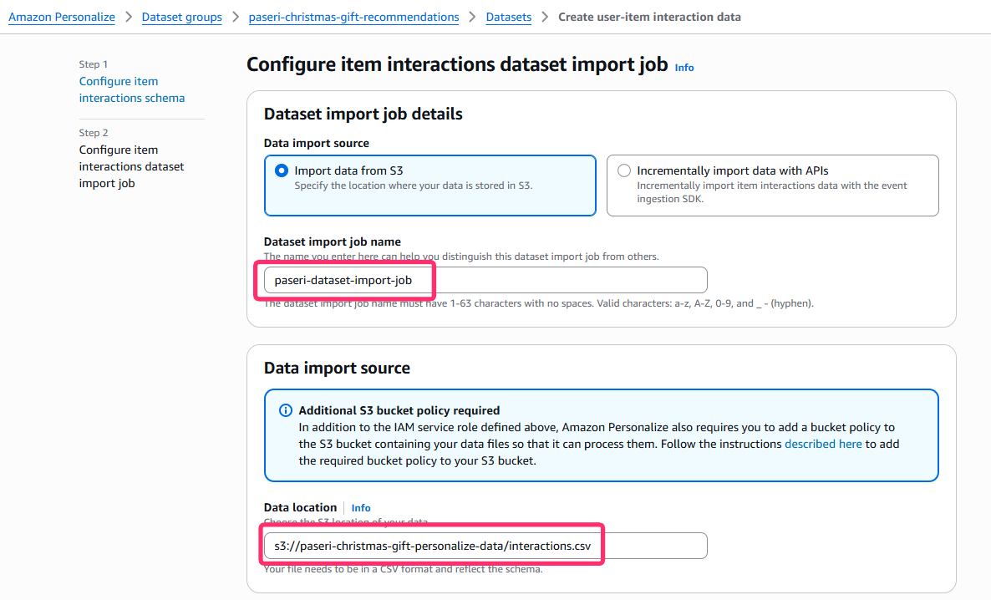
Task: Click the Data location S3 path field
Action: click(x=485, y=546)
